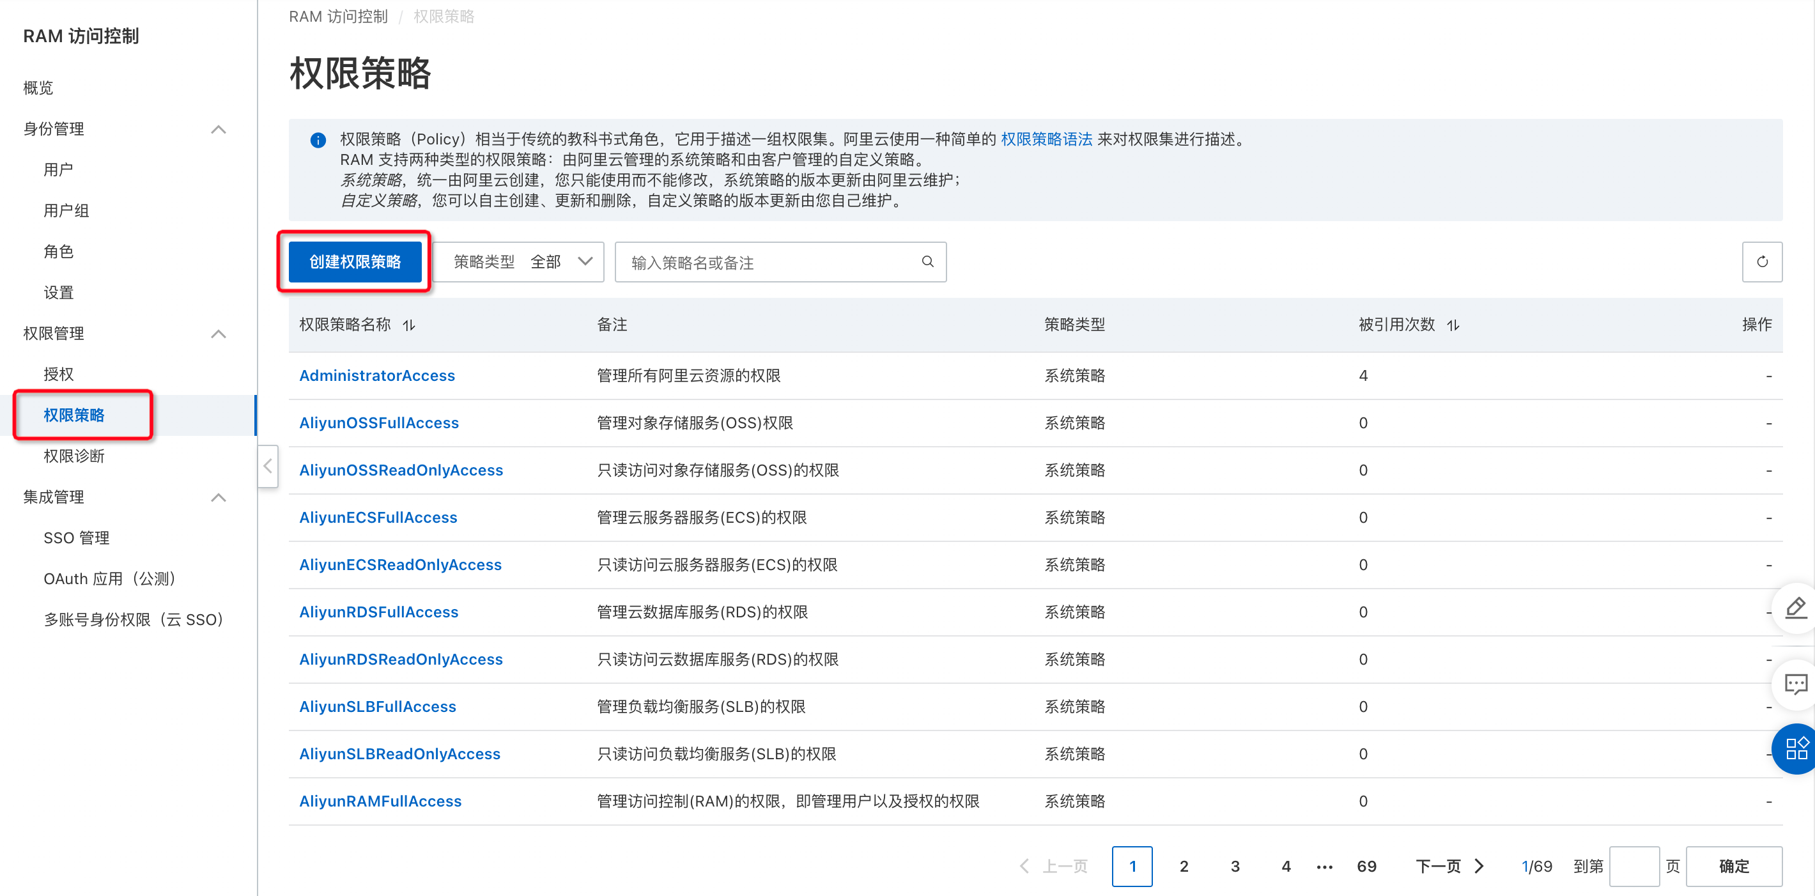Screen dimensions: 1815x896
Task: Open the 策略类型 dropdown
Action: point(520,262)
